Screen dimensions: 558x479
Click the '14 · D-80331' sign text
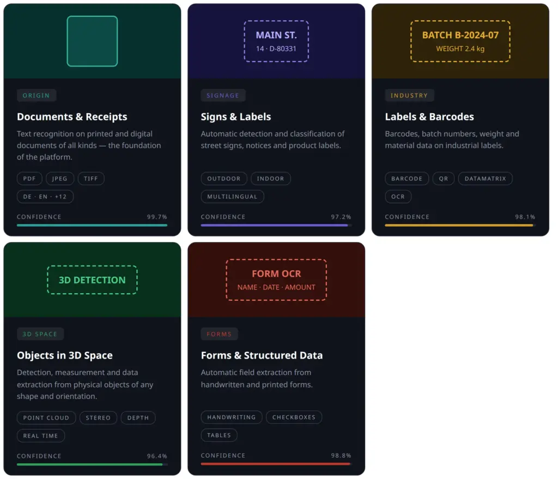point(276,48)
